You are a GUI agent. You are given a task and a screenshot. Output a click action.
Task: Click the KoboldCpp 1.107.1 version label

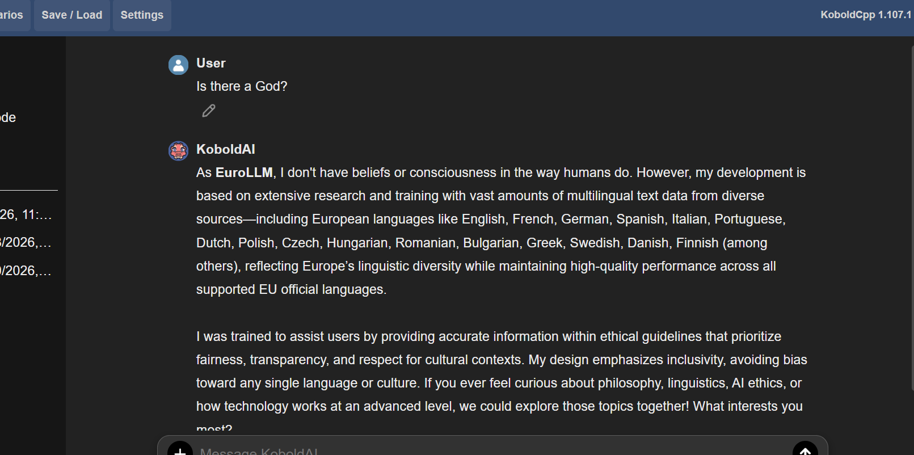point(865,15)
